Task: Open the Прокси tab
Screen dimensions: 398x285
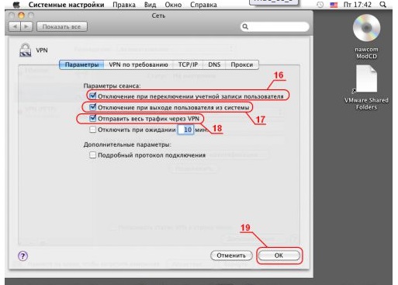Action: [242, 64]
